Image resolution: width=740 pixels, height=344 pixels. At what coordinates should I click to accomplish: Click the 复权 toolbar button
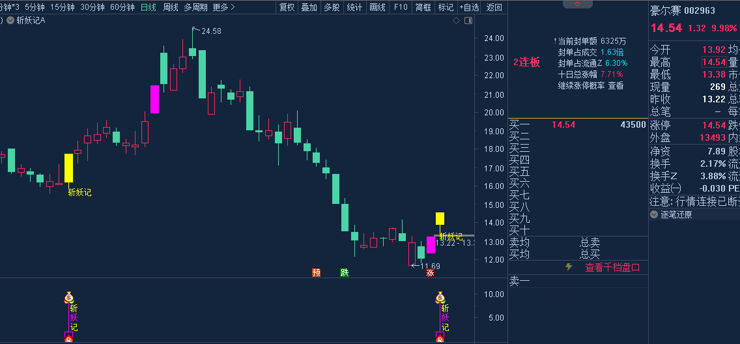(x=287, y=7)
